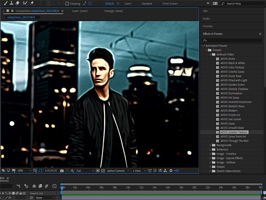Click the graph editor icon in timeline
This screenshot has width=266, height=200.
54,186
